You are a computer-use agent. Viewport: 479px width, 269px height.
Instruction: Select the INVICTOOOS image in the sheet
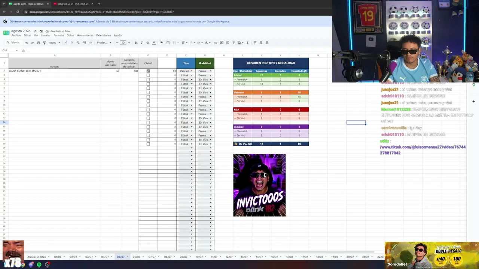pos(259,185)
